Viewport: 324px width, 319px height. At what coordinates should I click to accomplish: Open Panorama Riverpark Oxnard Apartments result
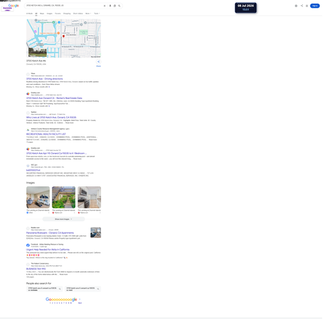(x=50, y=233)
